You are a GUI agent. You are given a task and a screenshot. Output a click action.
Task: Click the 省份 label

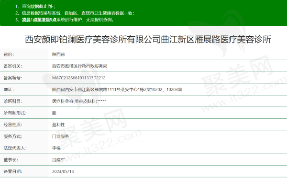coord(9,54)
